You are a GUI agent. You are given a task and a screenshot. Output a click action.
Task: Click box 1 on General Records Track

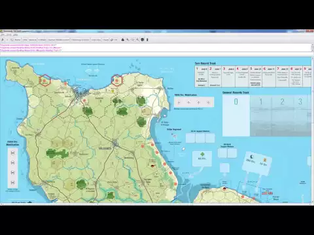click(x=261, y=116)
